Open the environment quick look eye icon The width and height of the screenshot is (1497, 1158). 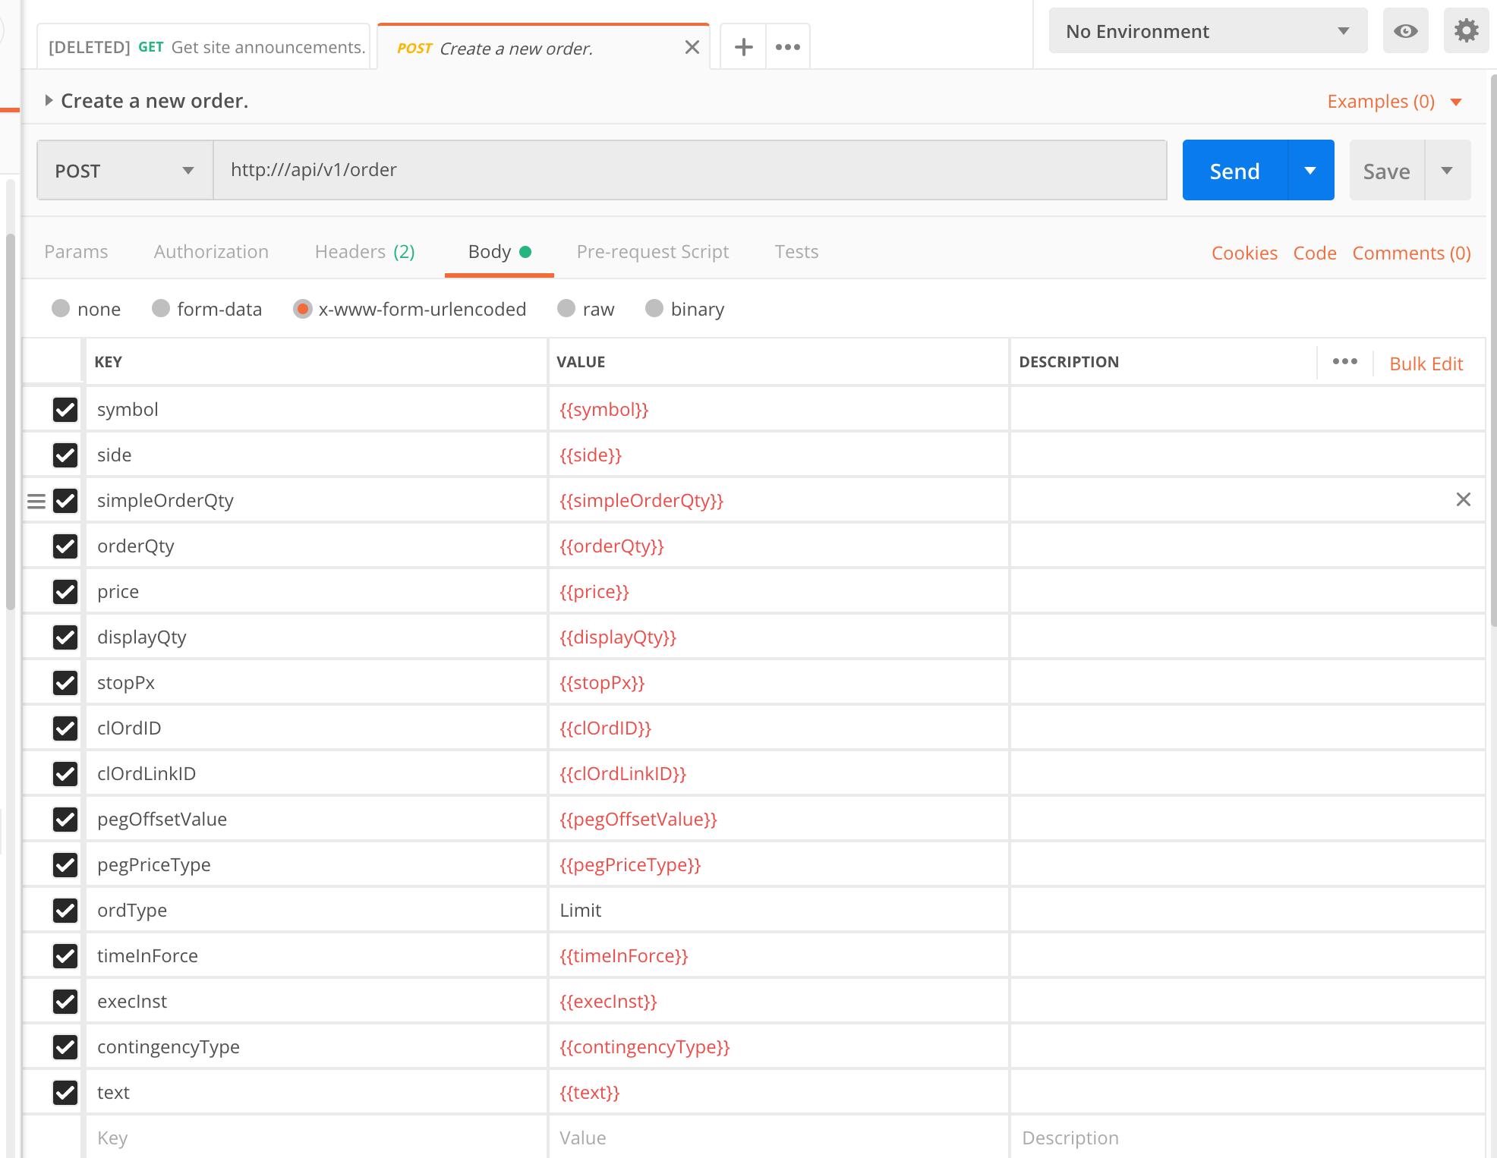1405,30
